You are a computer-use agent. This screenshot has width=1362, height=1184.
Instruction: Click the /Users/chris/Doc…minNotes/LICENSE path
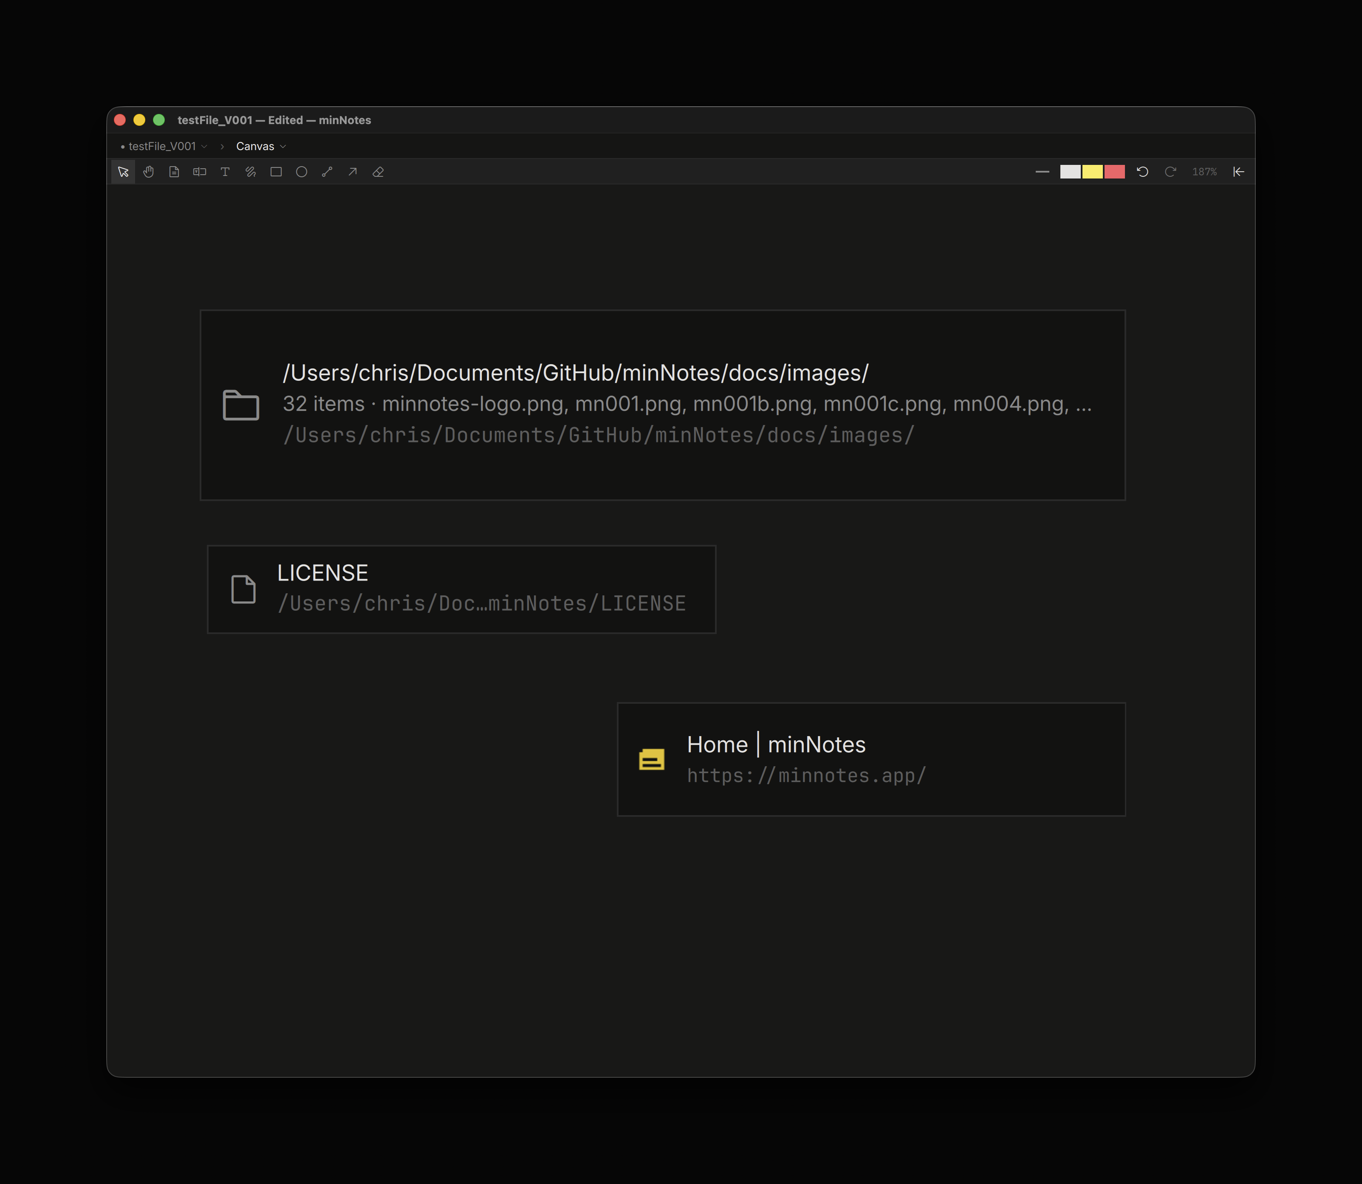[481, 603]
